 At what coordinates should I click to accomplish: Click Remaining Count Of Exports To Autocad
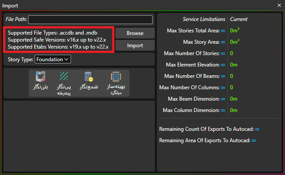(207, 129)
